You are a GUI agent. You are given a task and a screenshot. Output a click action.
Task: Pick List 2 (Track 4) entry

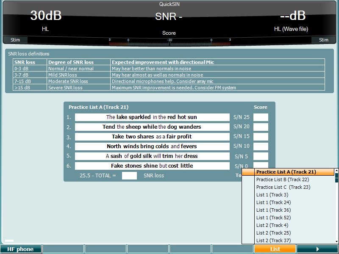(x=288, y=225)
